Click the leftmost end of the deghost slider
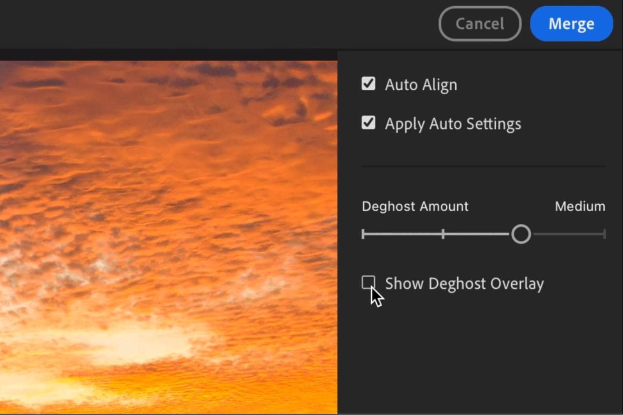 pyautogui.click(x=363, y=234)
